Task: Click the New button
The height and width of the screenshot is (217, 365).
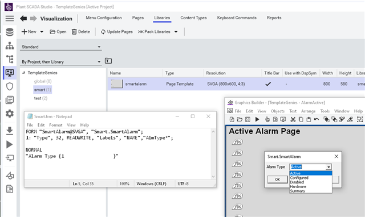Action: pyautogui.click(x=29, y=32)
